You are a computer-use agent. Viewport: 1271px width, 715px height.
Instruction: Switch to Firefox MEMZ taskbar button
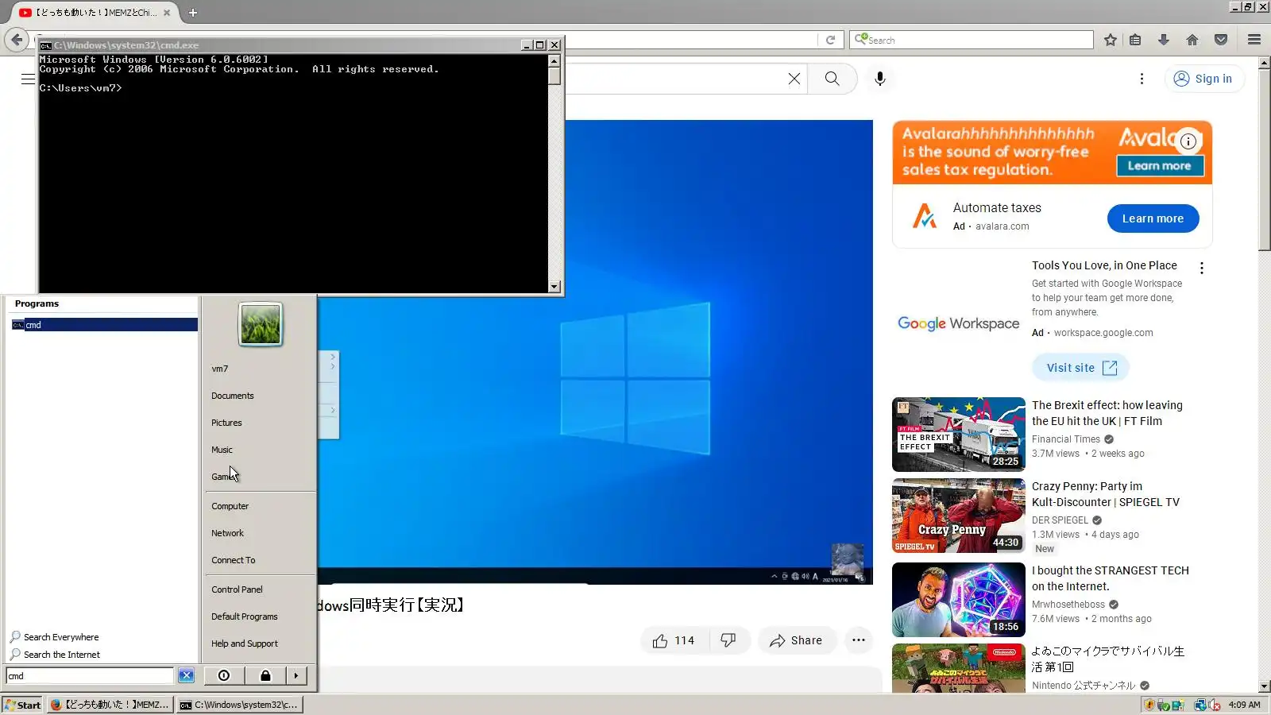click(x=110, y=705)
